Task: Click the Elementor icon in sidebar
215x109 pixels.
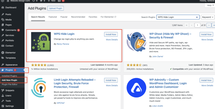Action: 3,53
